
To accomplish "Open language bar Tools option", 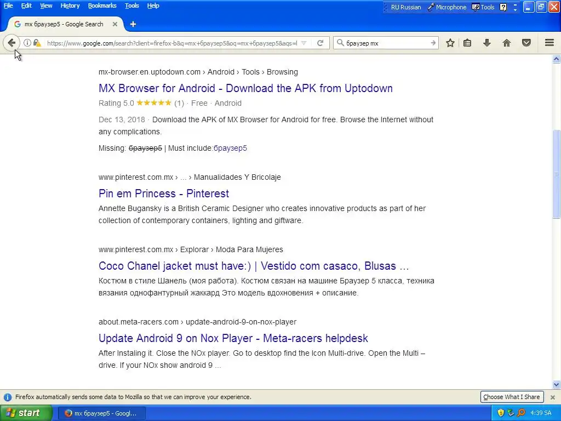I will [483, 7].
